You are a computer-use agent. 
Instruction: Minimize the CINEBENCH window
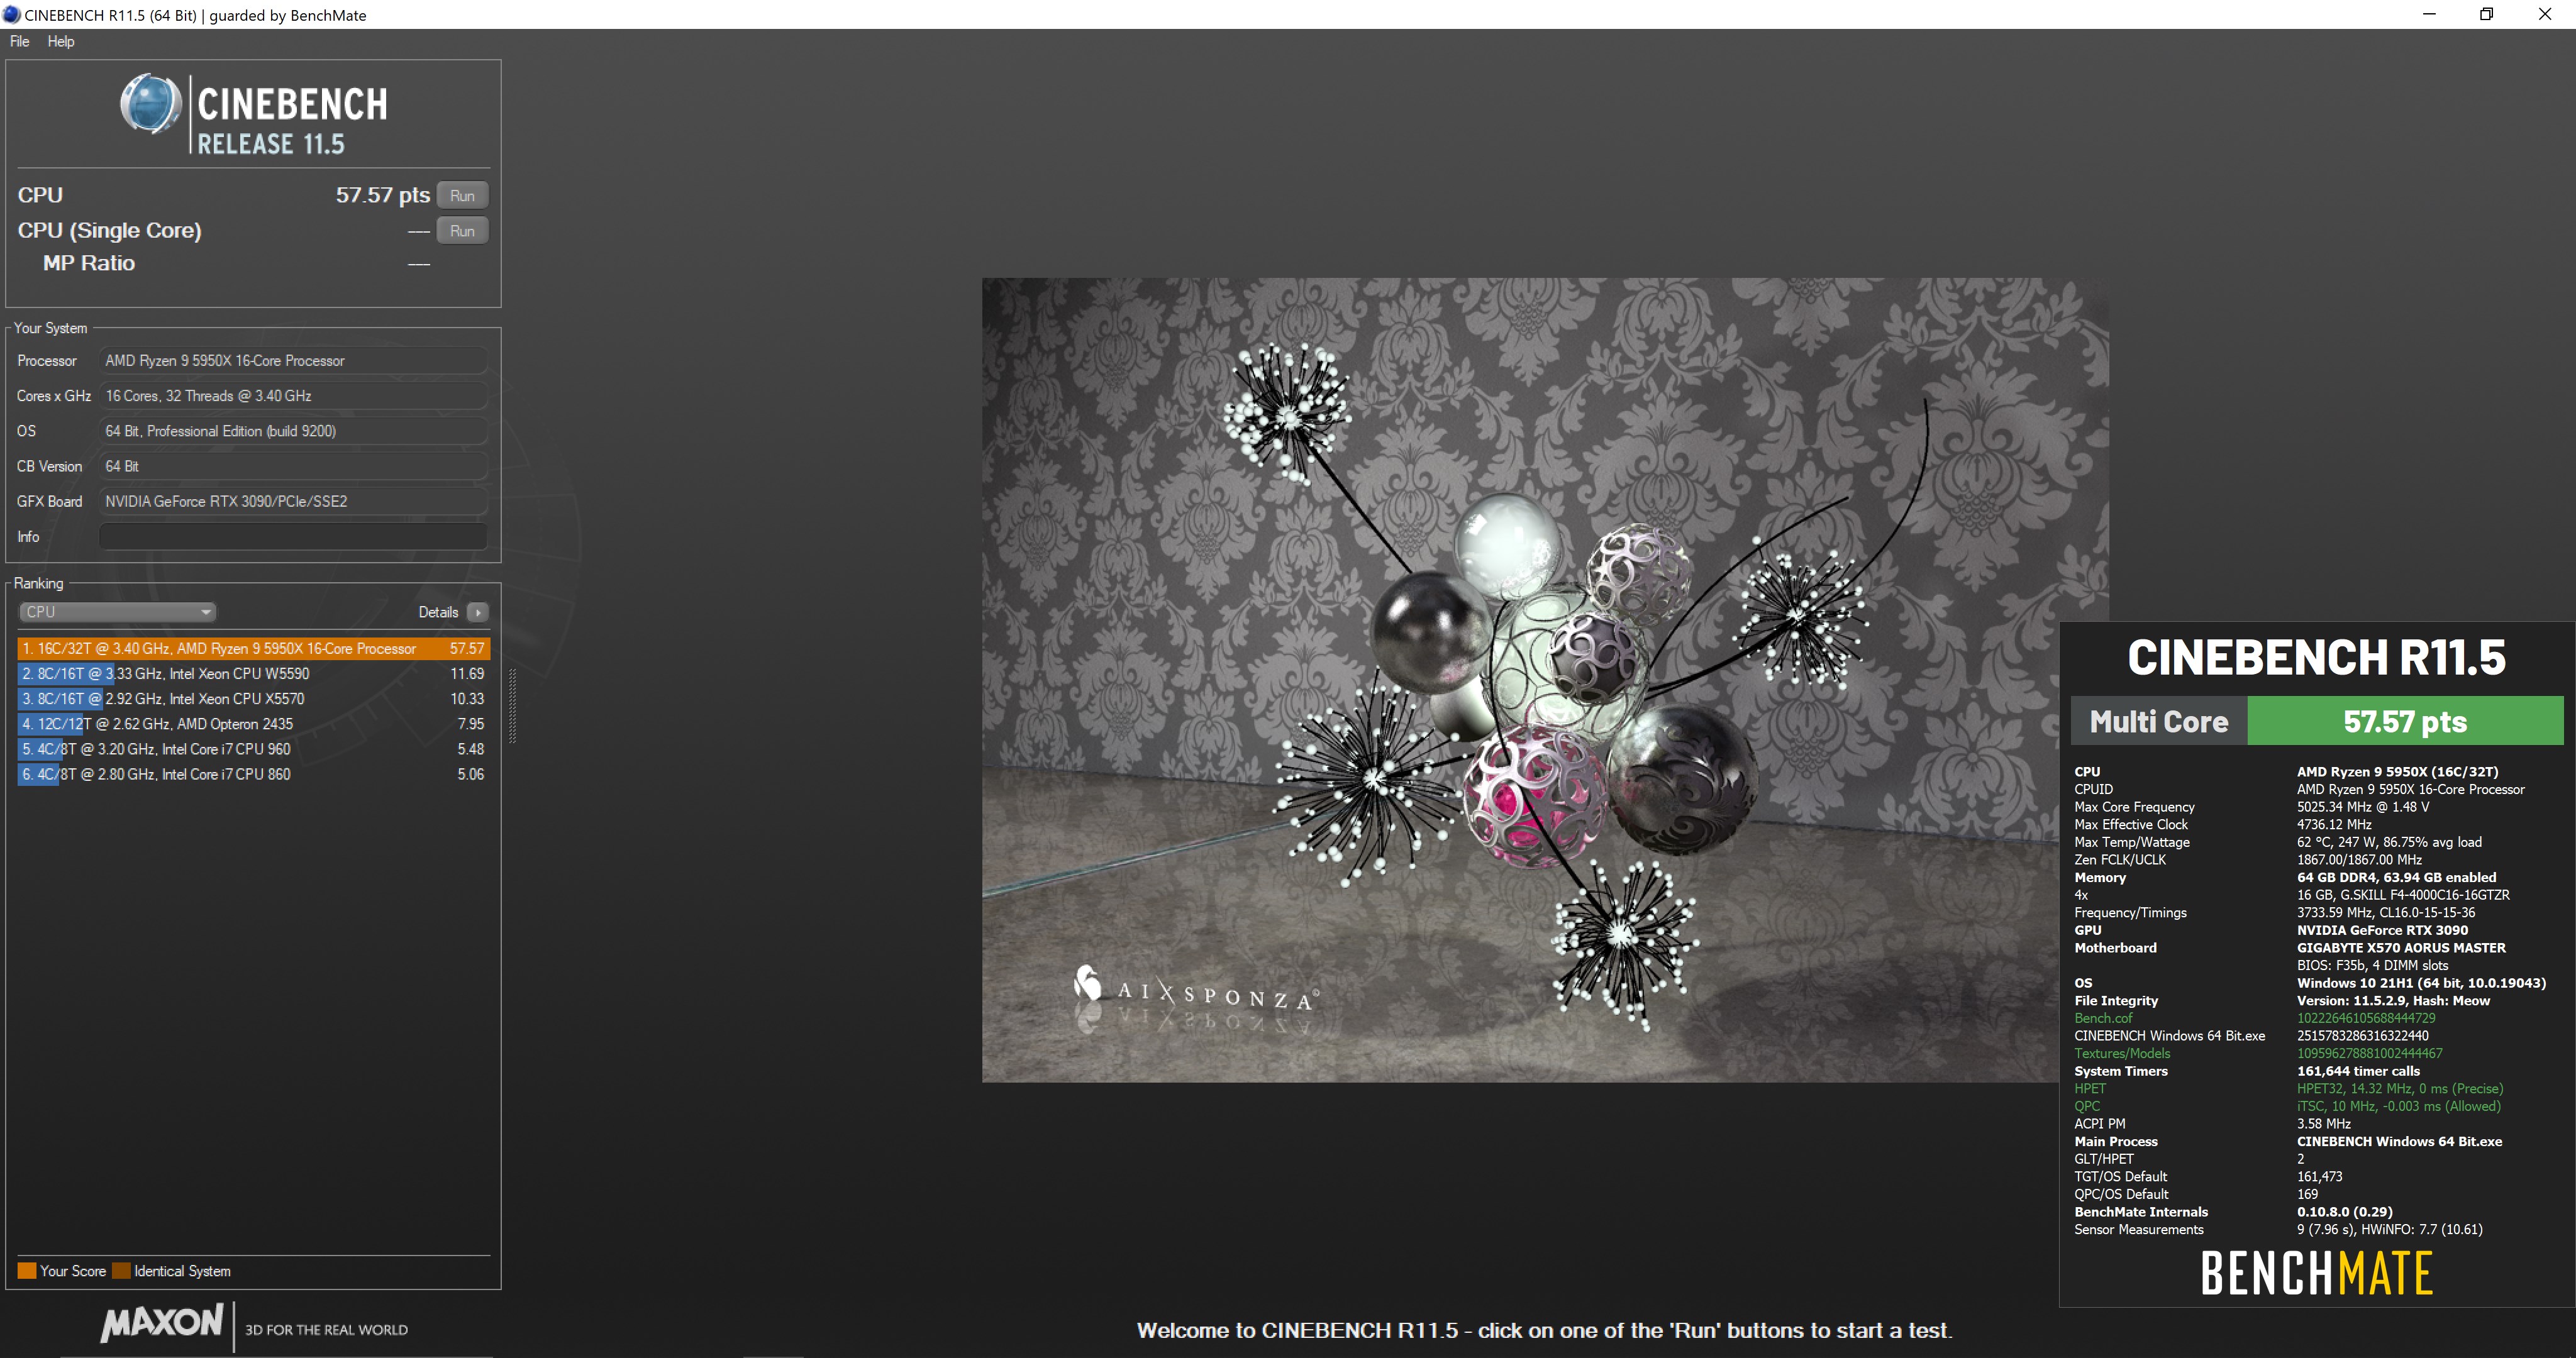(x=2429, y=14)
